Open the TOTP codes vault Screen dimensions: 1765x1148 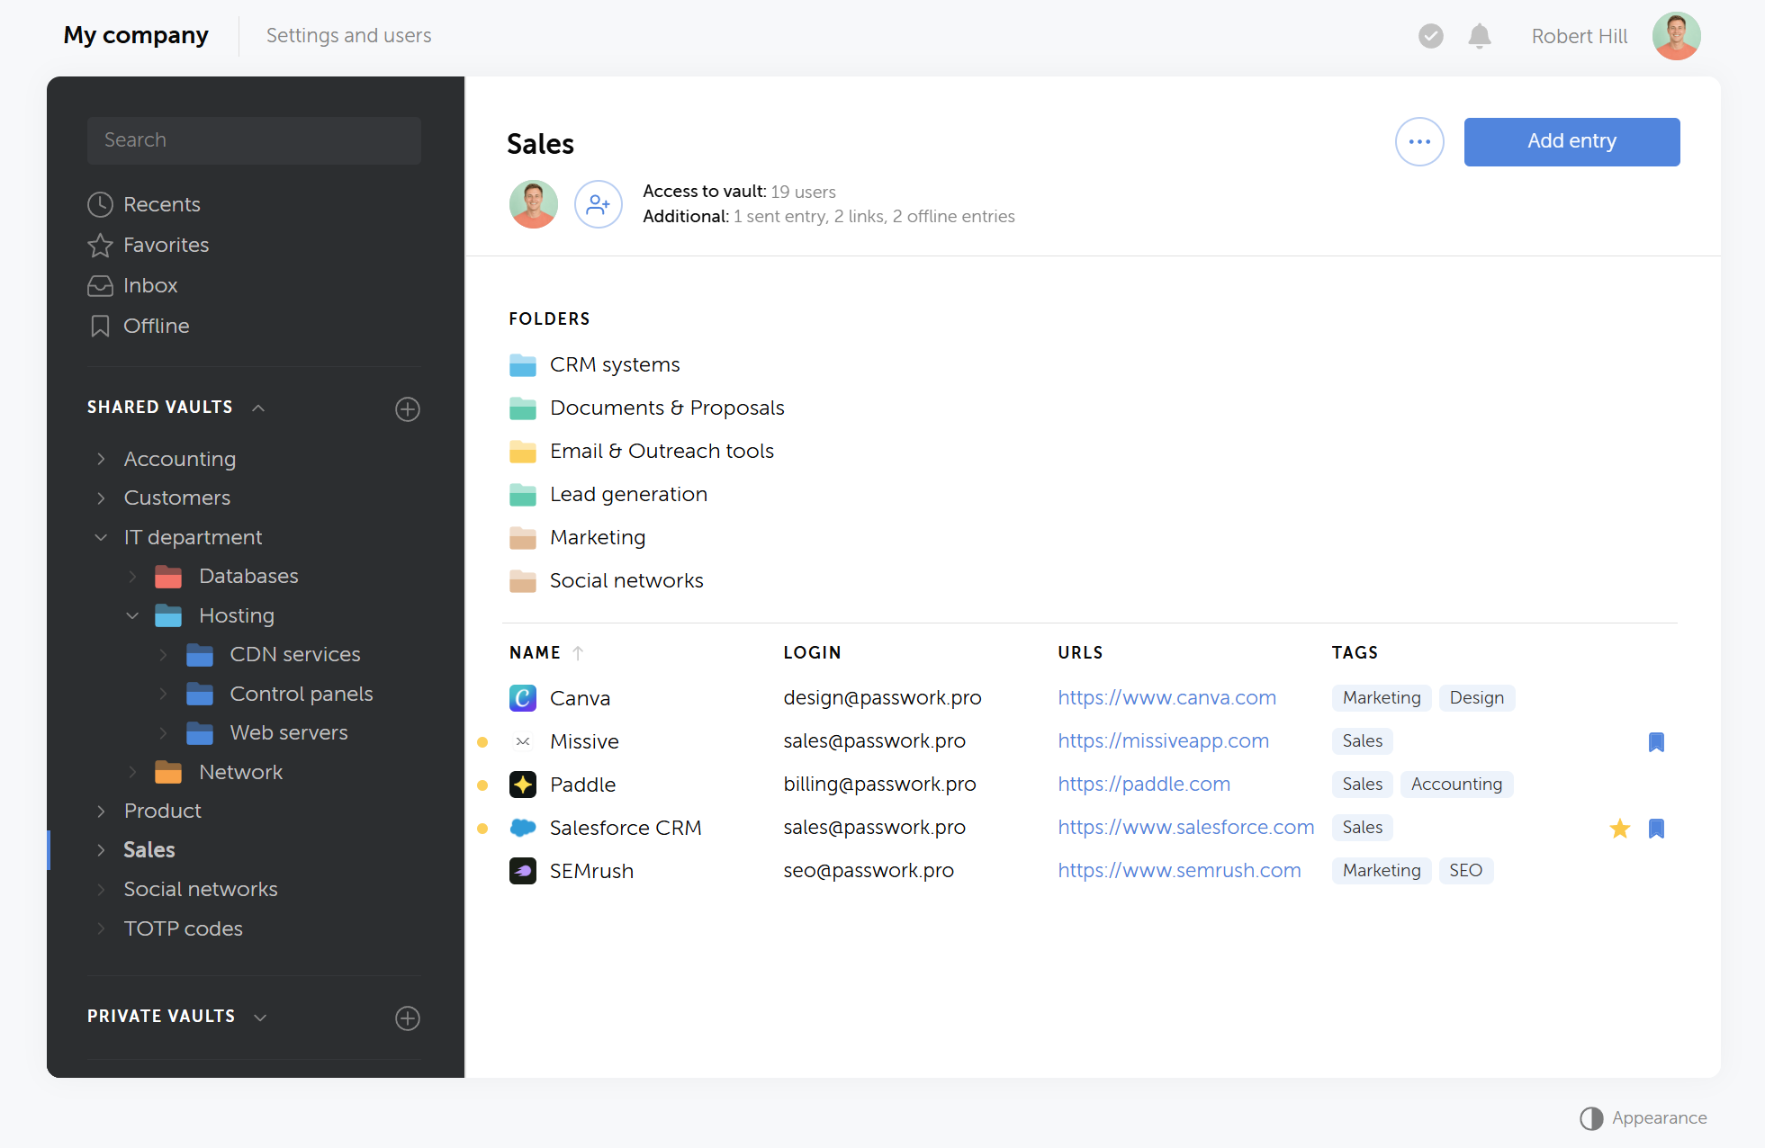click(184, 928)
